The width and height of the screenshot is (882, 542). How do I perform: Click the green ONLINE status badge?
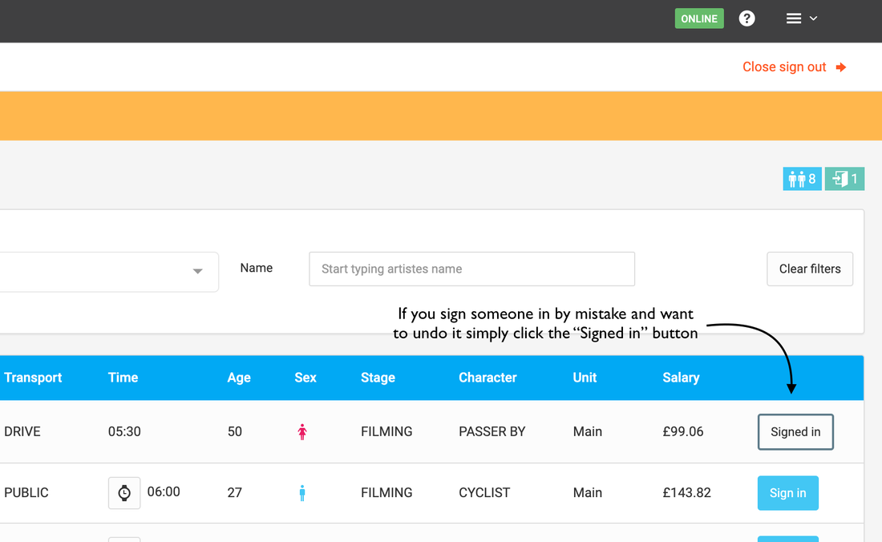699,18
